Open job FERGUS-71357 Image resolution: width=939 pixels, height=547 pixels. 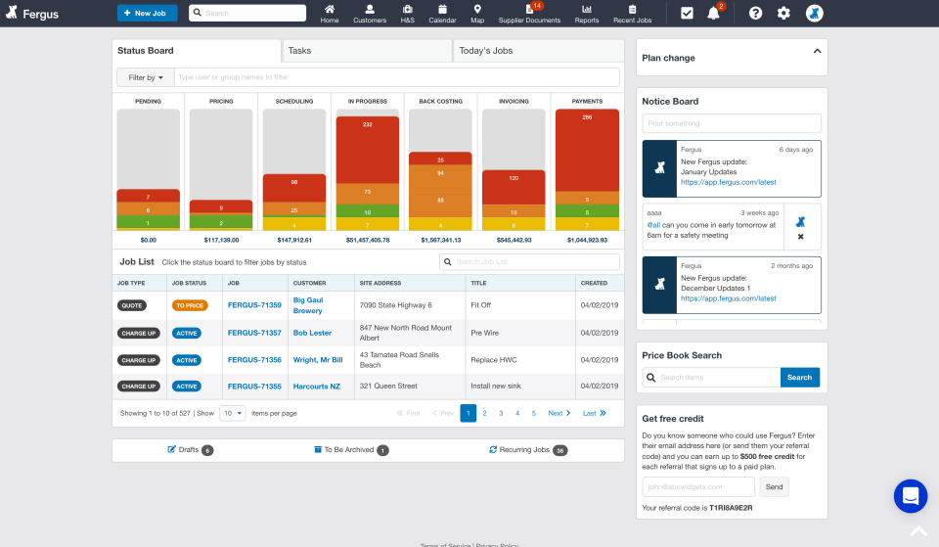(254, 333)
